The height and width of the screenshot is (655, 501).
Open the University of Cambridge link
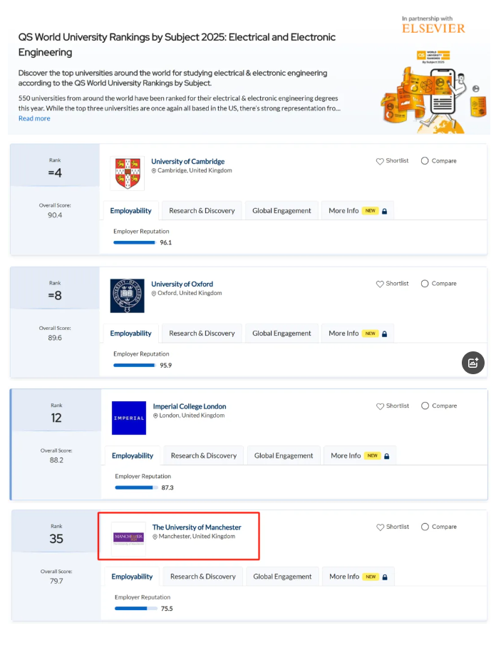pos(187,162)
